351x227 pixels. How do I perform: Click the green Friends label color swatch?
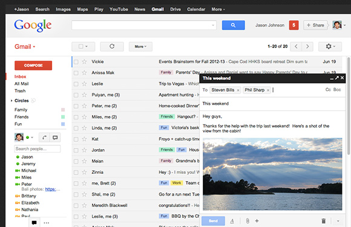(63, 117)
